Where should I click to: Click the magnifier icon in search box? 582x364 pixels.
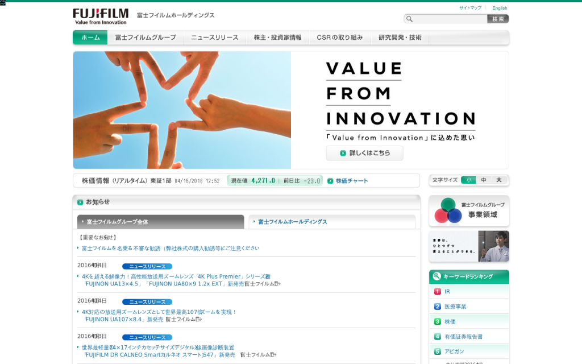[x=409, y=19]
